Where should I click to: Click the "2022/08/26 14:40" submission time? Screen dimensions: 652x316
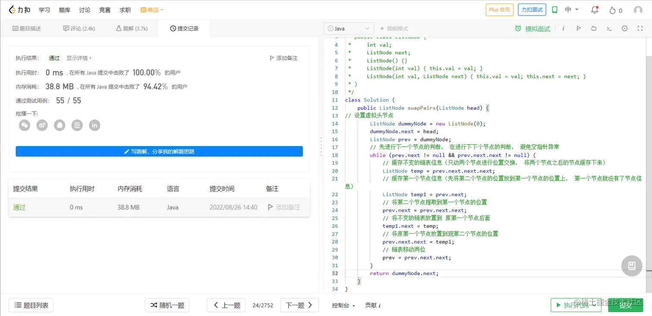pos(233,207)
